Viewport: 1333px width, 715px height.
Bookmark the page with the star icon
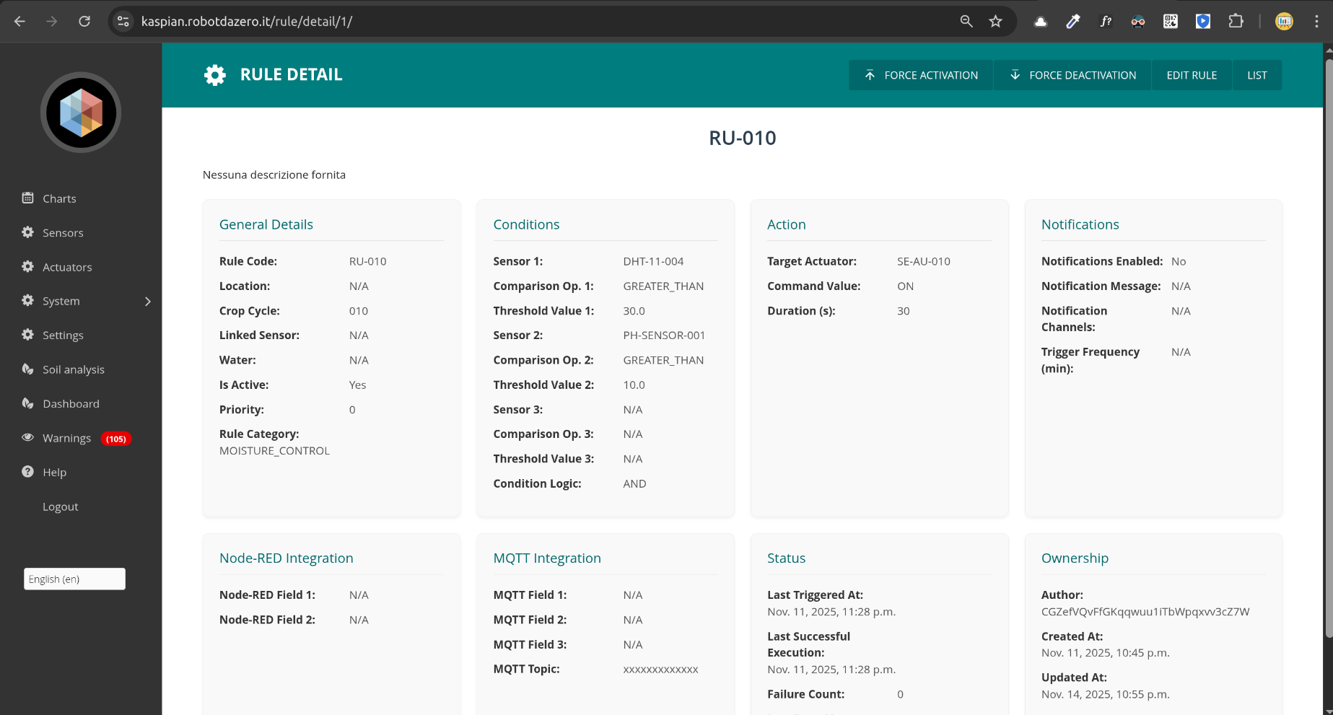996,21
